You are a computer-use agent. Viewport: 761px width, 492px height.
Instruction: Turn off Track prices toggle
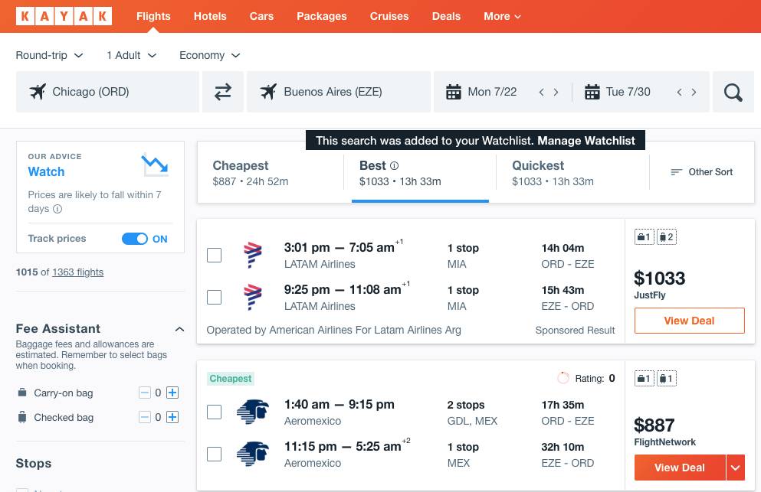(x=134, y=239)
